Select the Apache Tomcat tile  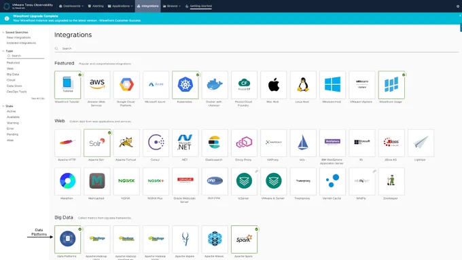point(126,143)
